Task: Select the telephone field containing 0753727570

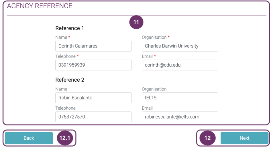Action: pos(93,117)
